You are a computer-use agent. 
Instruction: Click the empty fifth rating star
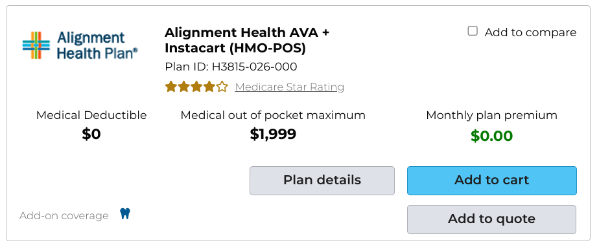pyautogui.click(x=222, y=87)
